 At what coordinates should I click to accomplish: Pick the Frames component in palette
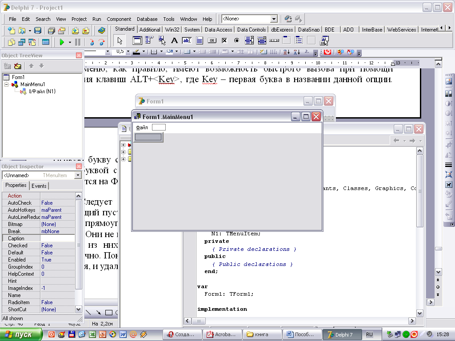(137, 40)
